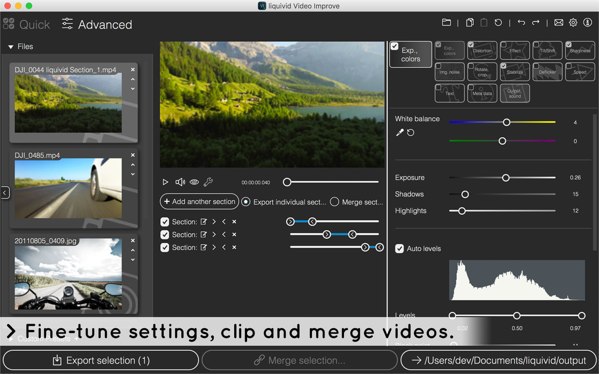599x374 pixels.
Task: Open the Meta data panel
Action: (482, 93)
